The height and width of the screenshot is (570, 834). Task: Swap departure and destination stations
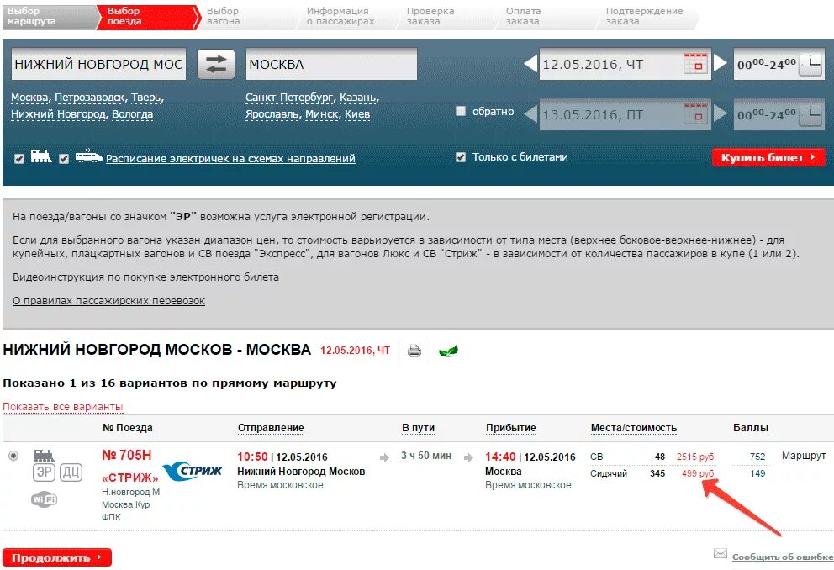[x=215, y=64]
